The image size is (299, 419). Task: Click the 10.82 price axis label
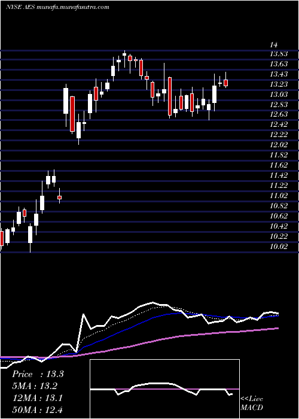[279, 206]
